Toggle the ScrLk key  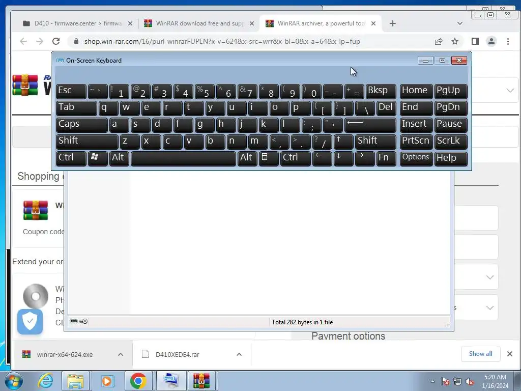451,142
